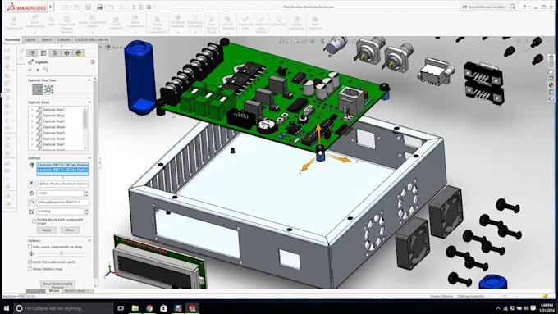Switch to the Assembly ribbon tab

[x=12, y=40]
